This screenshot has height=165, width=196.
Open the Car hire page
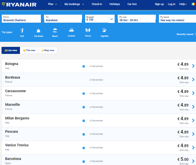[x=132, y=4]
